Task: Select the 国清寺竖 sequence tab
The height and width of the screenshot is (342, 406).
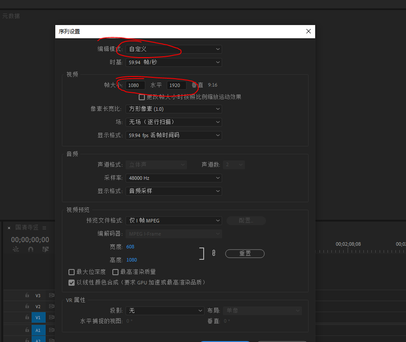Action: point(27,227)
